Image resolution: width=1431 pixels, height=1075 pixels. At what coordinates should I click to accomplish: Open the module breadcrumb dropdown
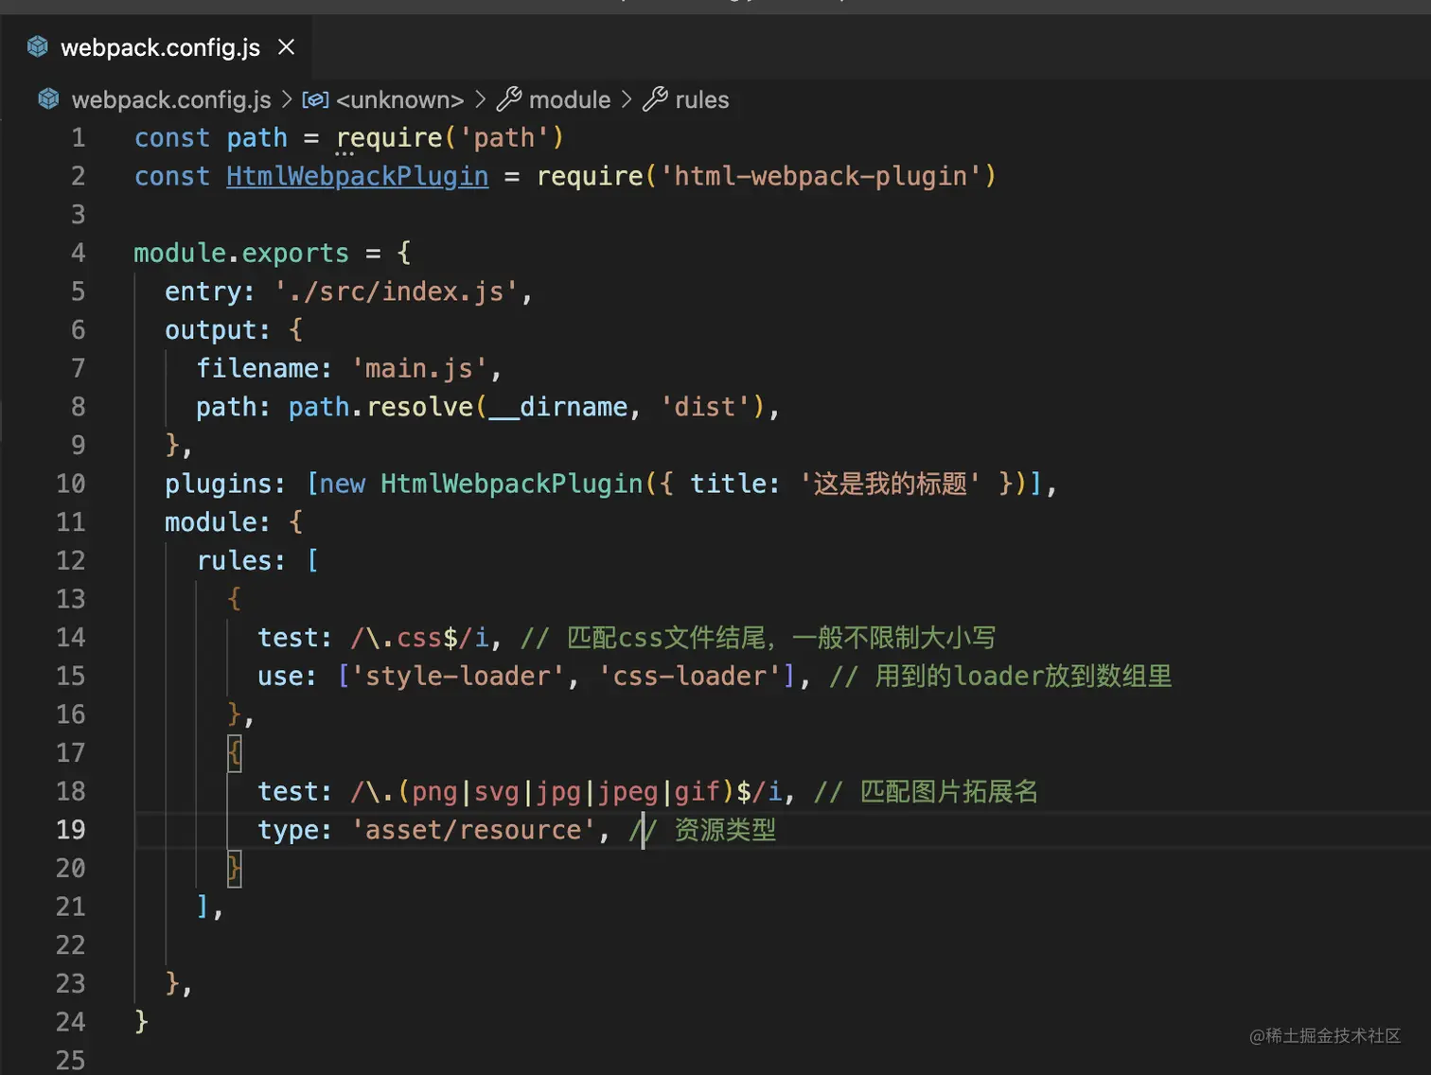click(x=570, y=99)
